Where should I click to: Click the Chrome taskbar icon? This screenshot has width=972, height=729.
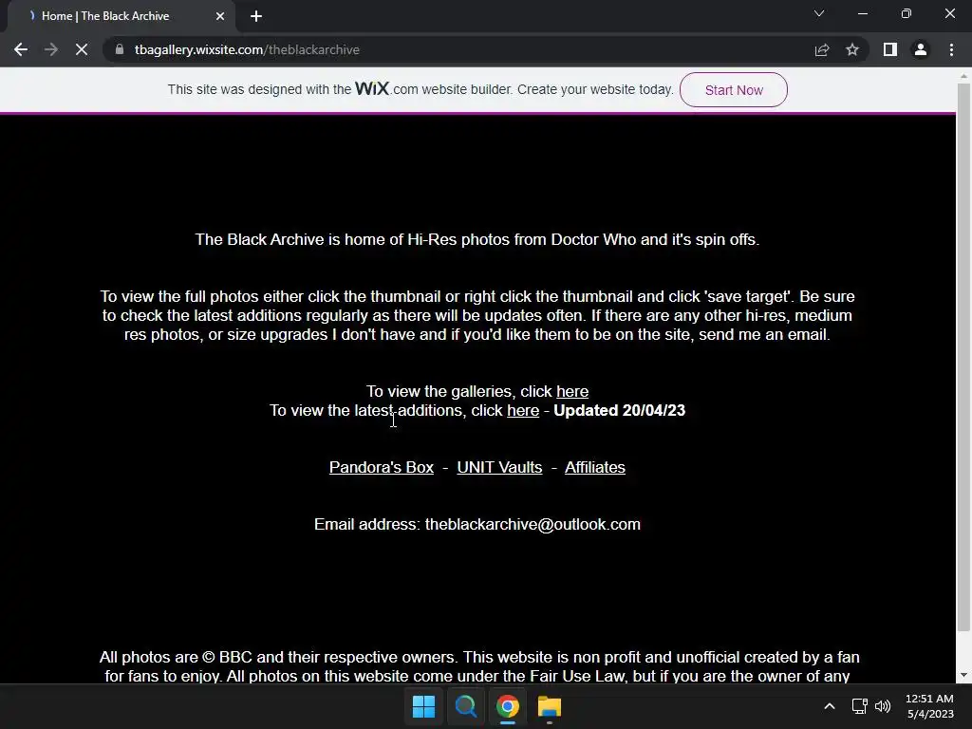(x=508, y=706)
